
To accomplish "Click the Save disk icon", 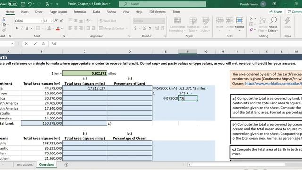I will click(x=23, y=4).
